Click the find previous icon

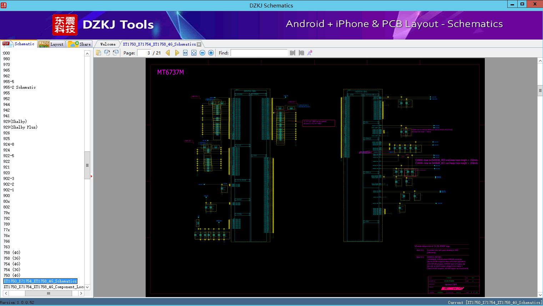tap(293, 53)
